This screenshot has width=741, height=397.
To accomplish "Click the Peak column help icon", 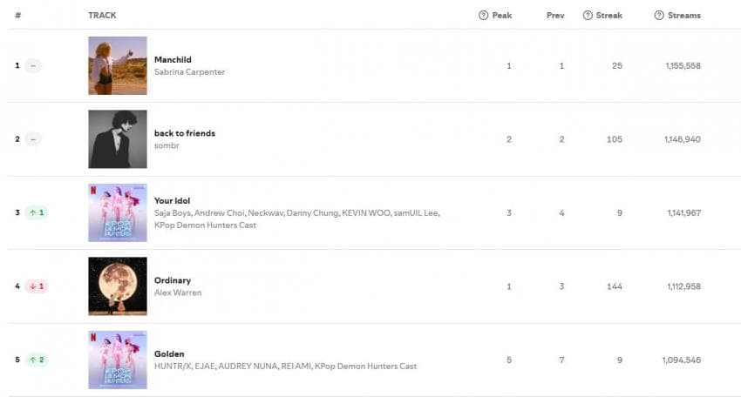I will (483, 15).
